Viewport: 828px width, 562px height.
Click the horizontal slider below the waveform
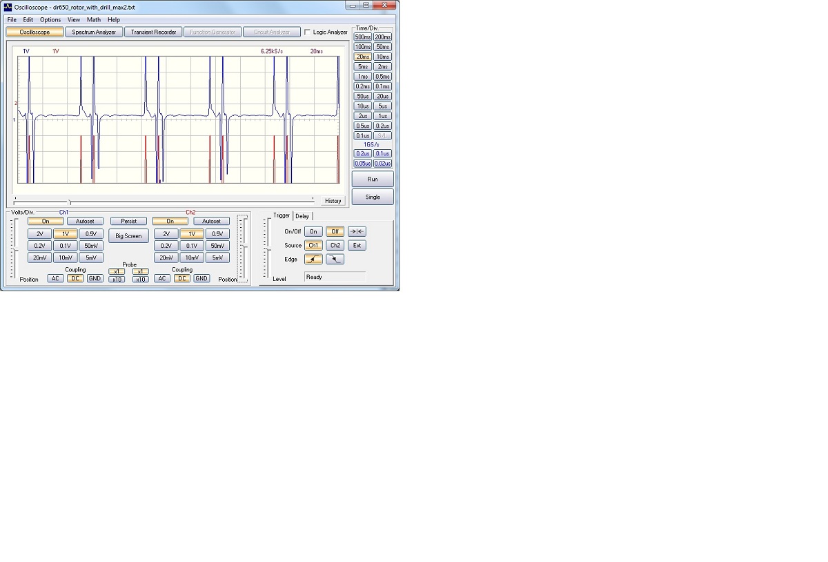coord(70,202)
